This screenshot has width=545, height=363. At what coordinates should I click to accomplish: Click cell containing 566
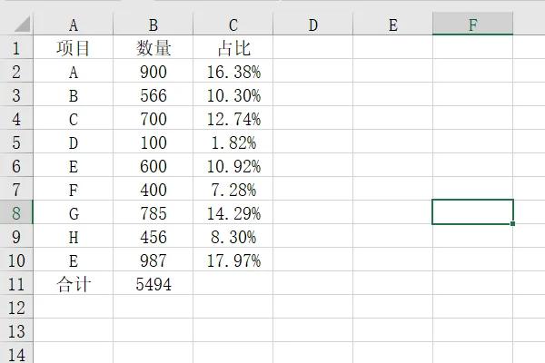[153, 94]
